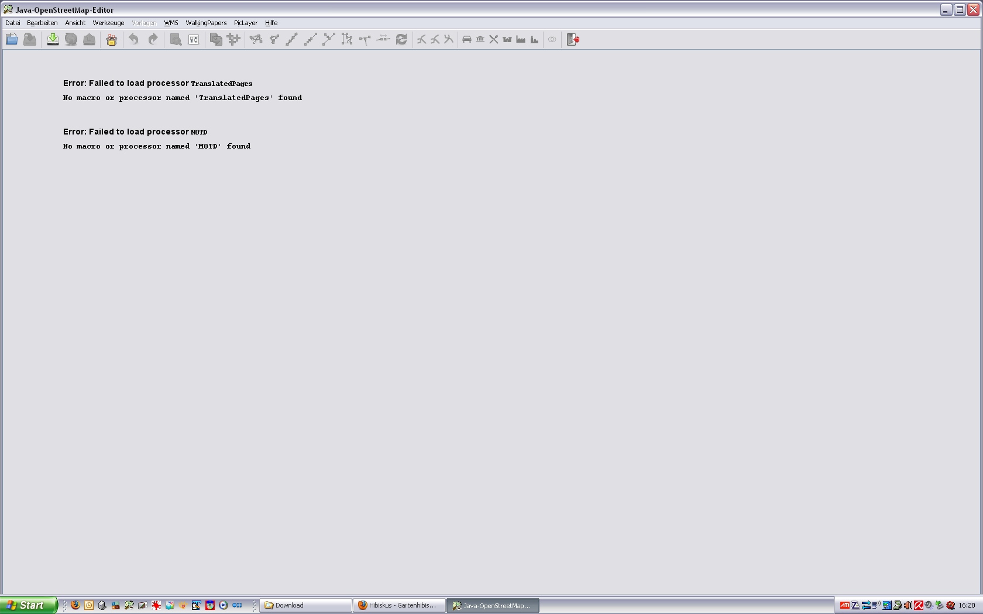Expand the WMS menu
Image resolution: width=983 pixels, height=614 pixels.
click(171, 23)
